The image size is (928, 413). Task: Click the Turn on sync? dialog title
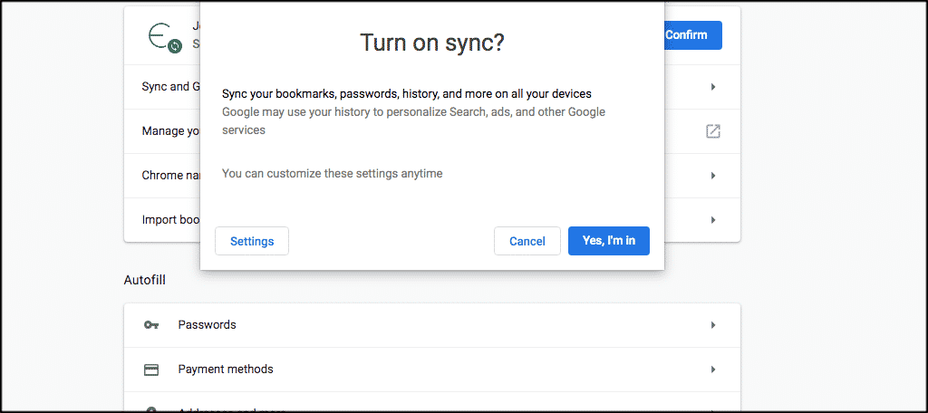coord(432,43)
